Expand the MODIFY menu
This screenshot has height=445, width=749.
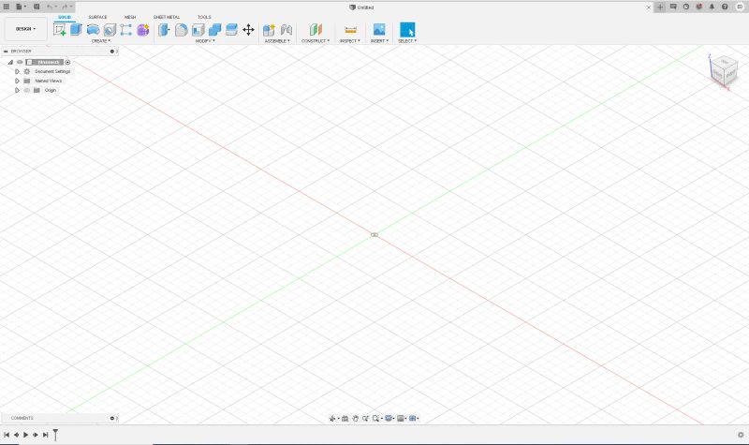205,41
